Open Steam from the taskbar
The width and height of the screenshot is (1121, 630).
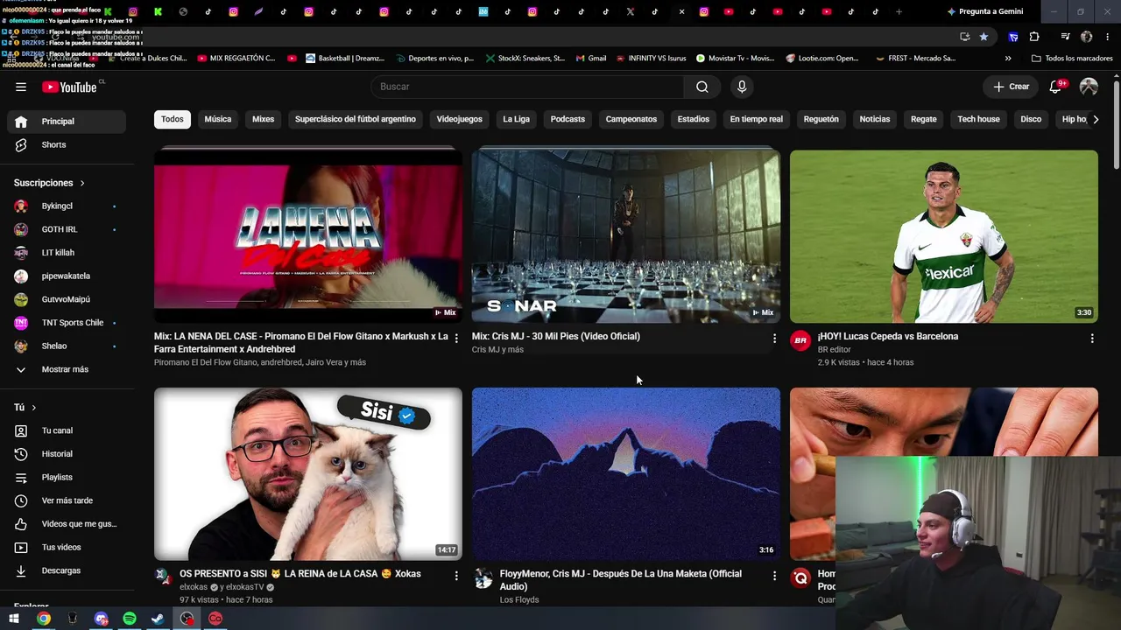(x=158, y=619)
